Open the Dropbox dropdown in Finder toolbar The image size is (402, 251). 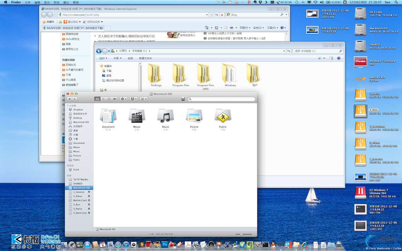click(134, 99)
